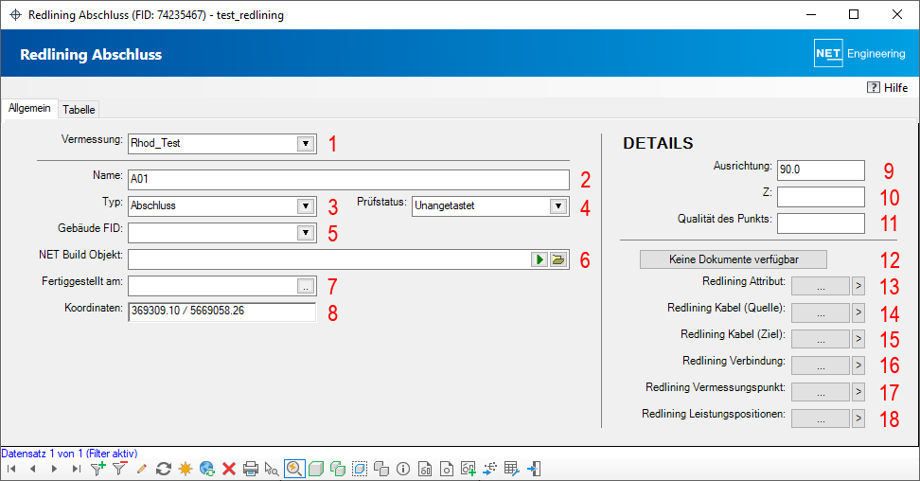Click the blue arrow dotted nodes icon
Viewport: 920px width, 481px height.
pyautogui.click(x=490, y=469)
